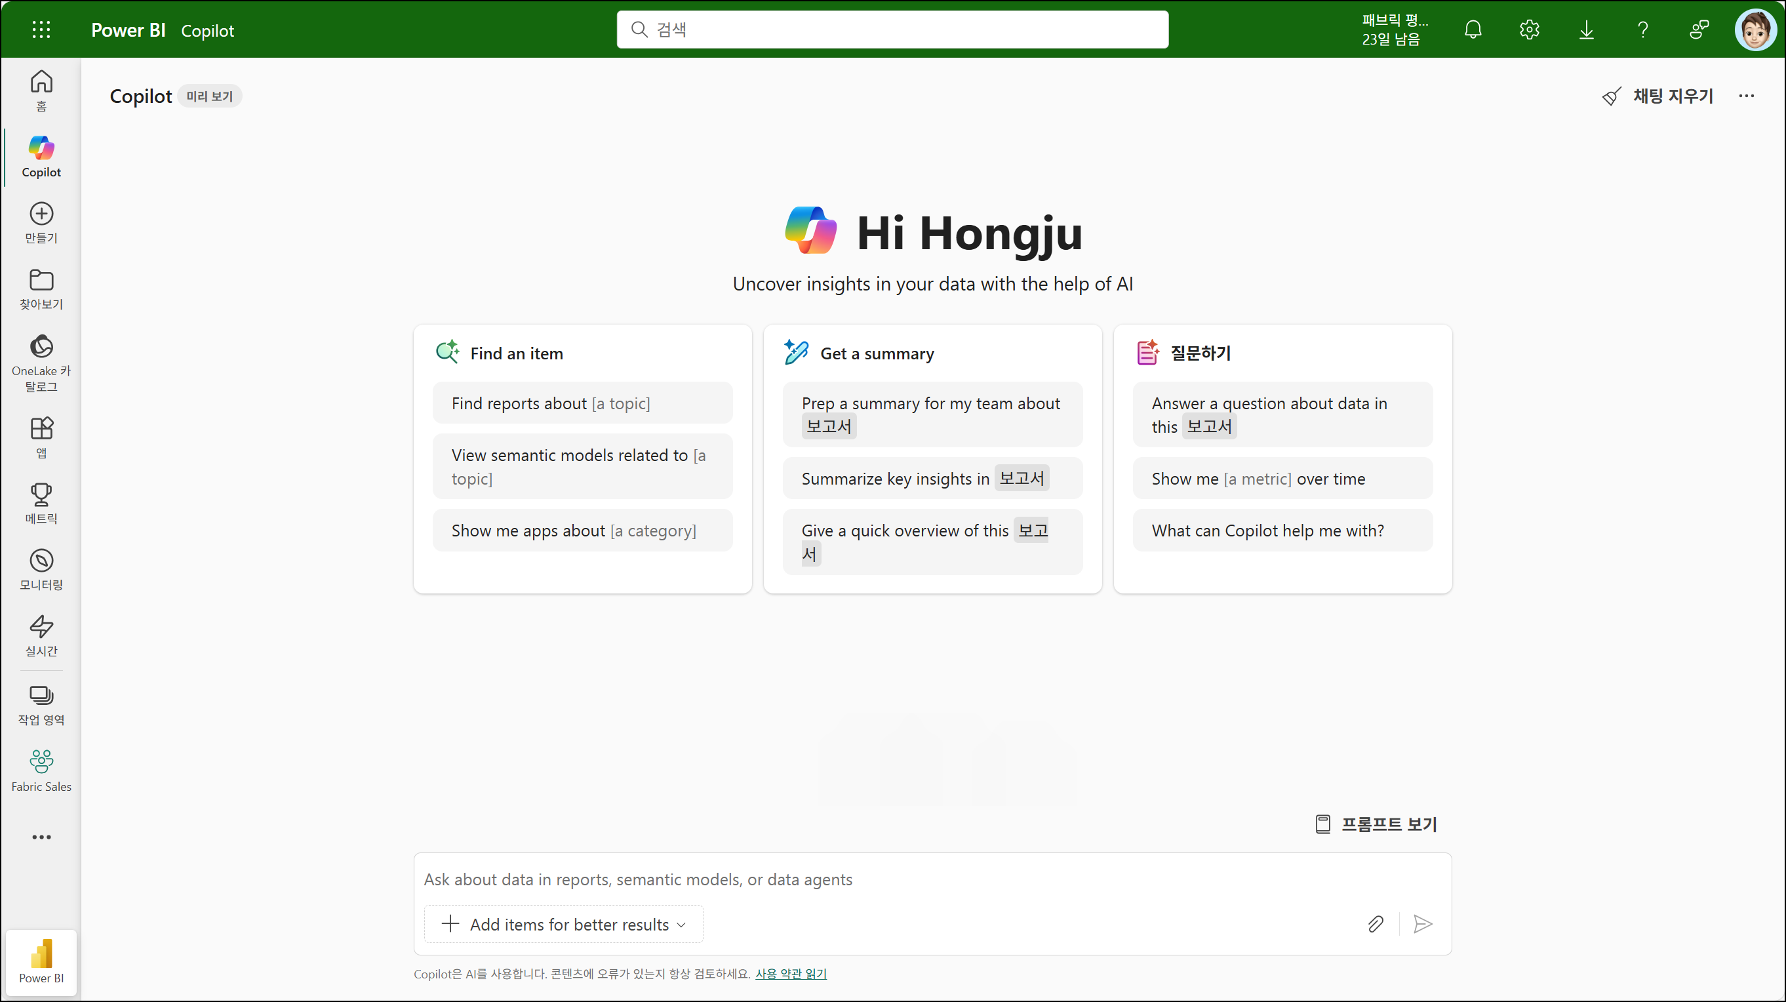Click the download arrow icon
The width and height of the screenshot is (1786, 1002).
tap(1585, 29)
